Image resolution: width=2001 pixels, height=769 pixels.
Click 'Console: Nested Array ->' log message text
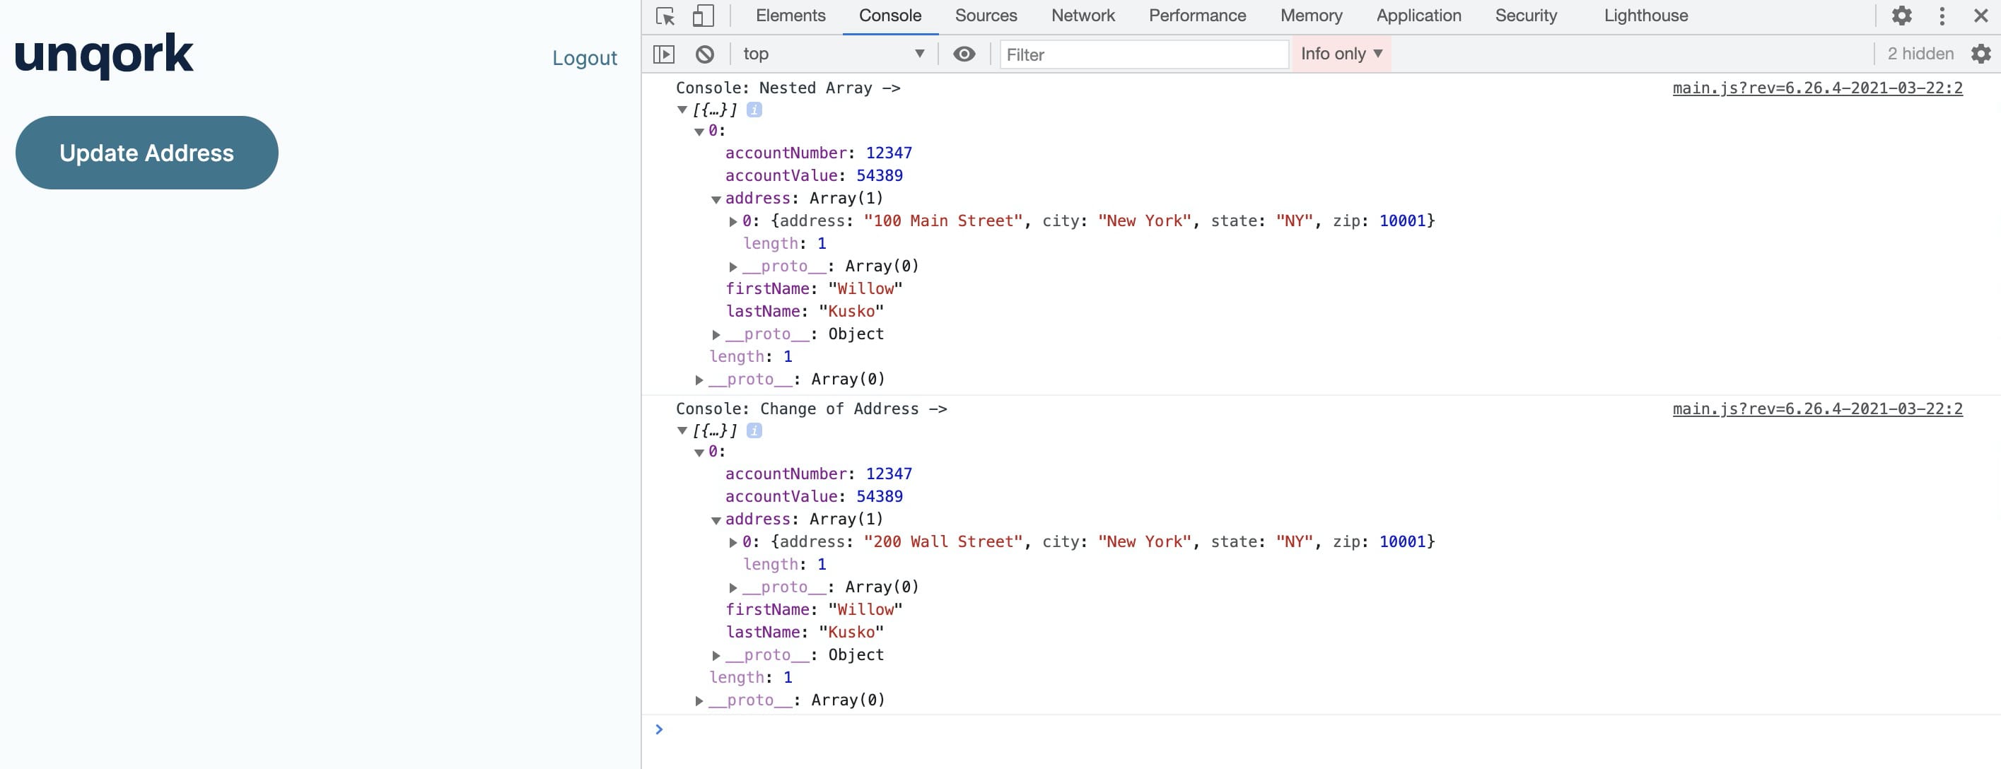[788, 88]
